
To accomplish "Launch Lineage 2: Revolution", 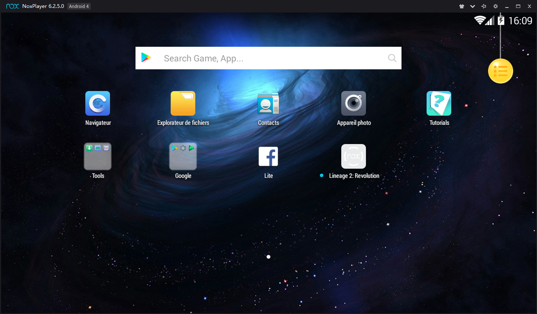I will [353, 157].
